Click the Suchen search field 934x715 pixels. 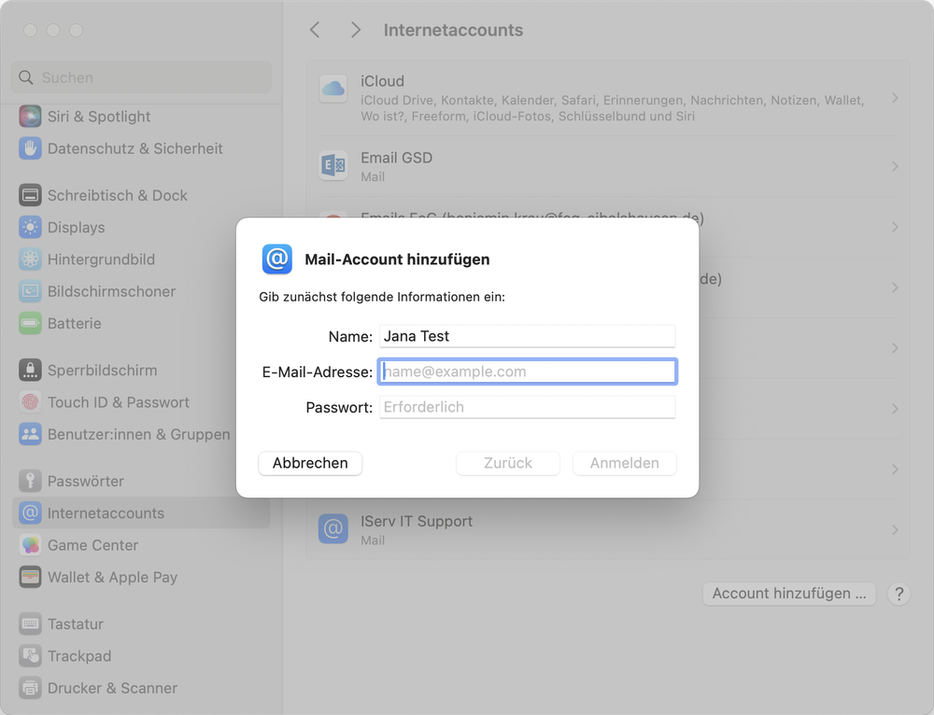140,77
